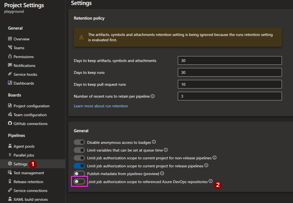Screen dimensions: 293x203
Task: Click the XAML build services icon
Action: (10, 199)
